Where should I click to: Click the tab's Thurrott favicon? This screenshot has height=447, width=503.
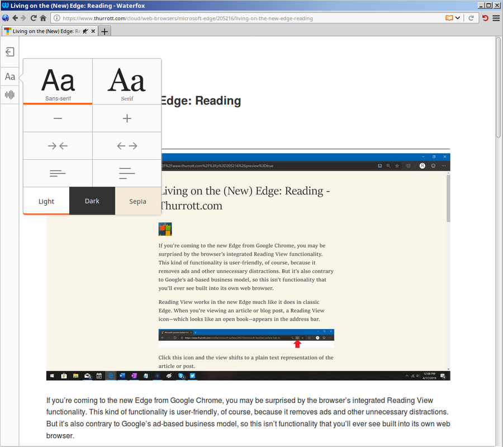click(7, 31)
